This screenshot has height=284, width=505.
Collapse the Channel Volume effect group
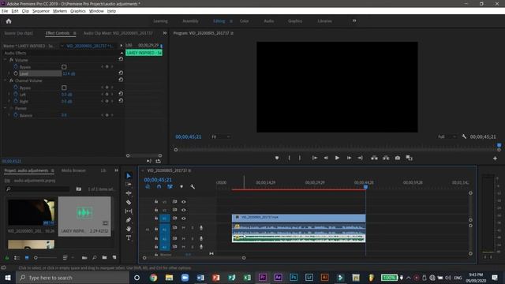tap(5, 80)
